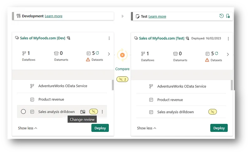Click Sales analysis drilldown name in Dev list
Screen dimensions: 250x154
(57, 112)
